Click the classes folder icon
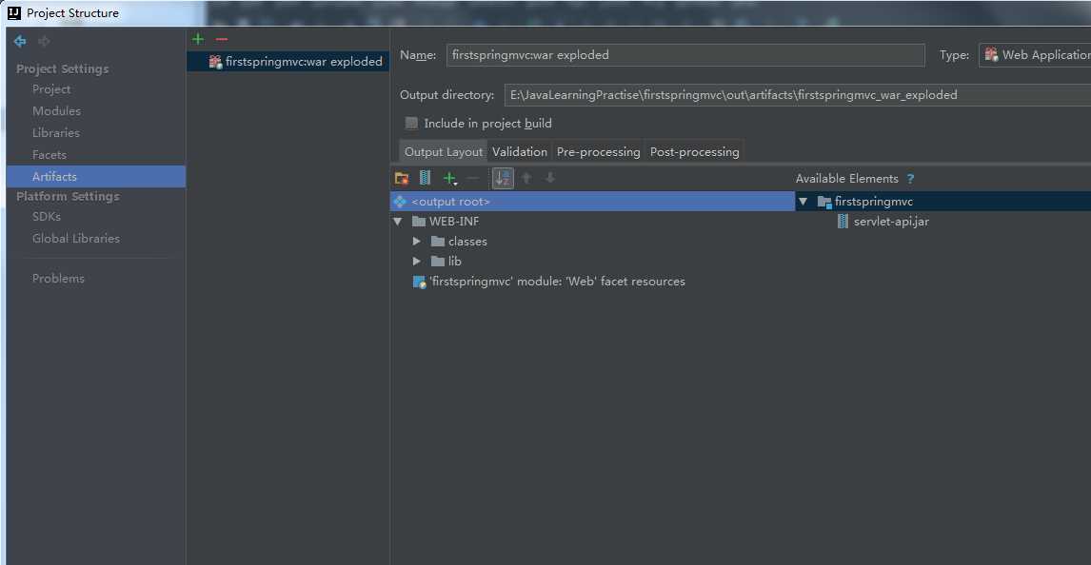Image resolution: width=1091 pixels, height=565 pixels. (x=438, y=242)
